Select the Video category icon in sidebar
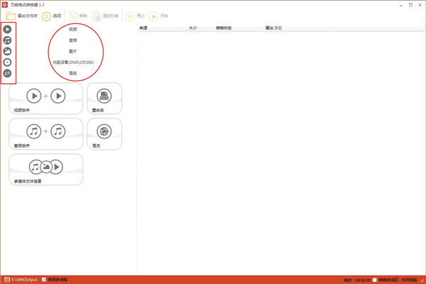Image resolution: width=426 pixels, height=284 pixels. [x=7, y=29]
